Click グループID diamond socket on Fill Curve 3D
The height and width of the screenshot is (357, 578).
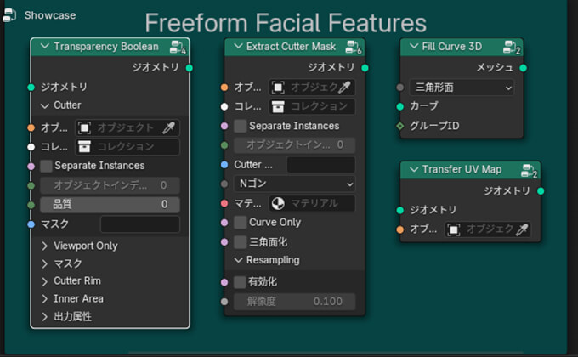click(400, 126)
